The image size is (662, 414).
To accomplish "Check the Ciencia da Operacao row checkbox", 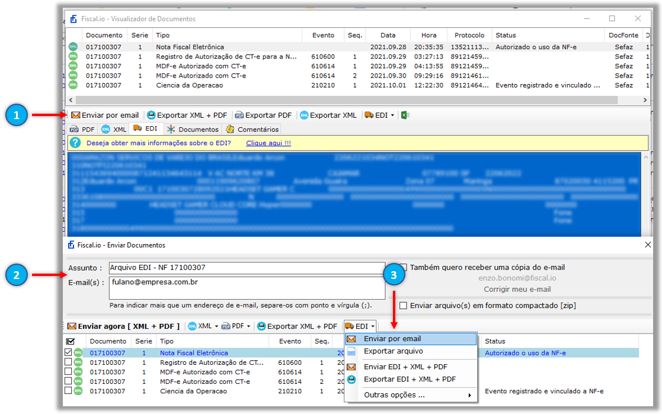I will pos(68,390).
